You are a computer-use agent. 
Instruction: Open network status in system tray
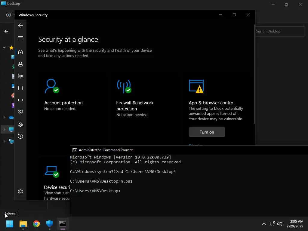coord(272,224)
